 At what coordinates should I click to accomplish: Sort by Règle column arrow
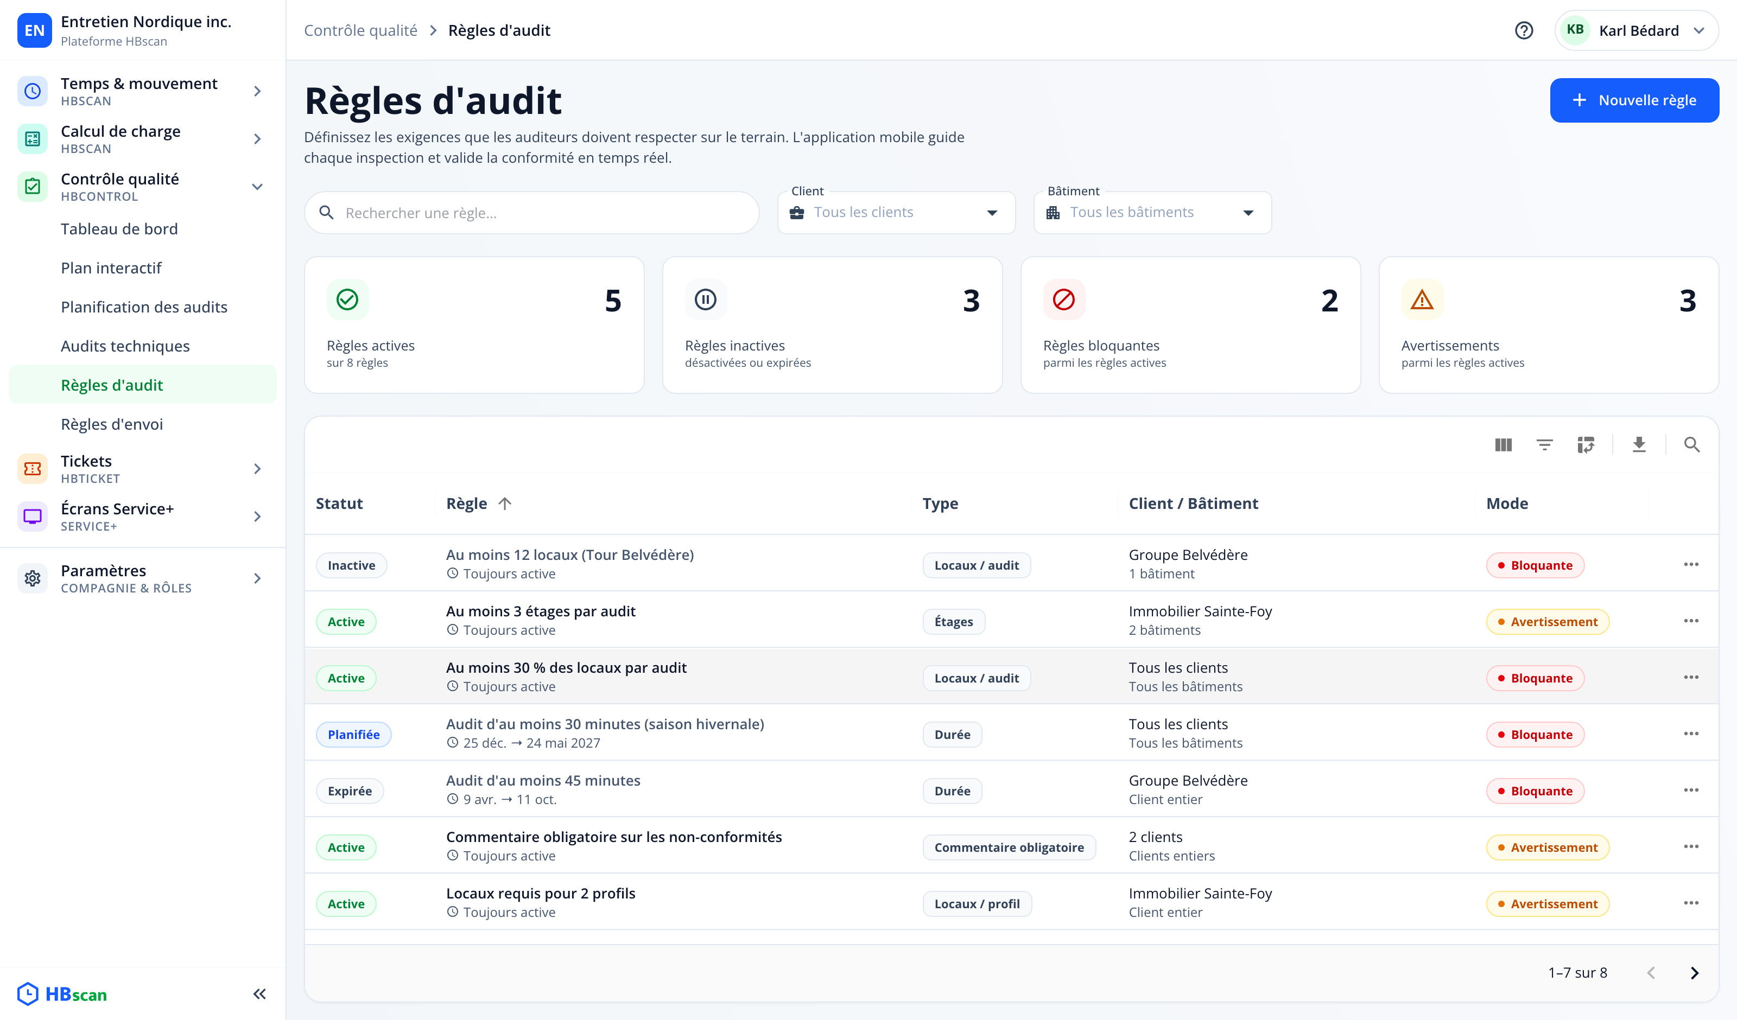[505, 503]
